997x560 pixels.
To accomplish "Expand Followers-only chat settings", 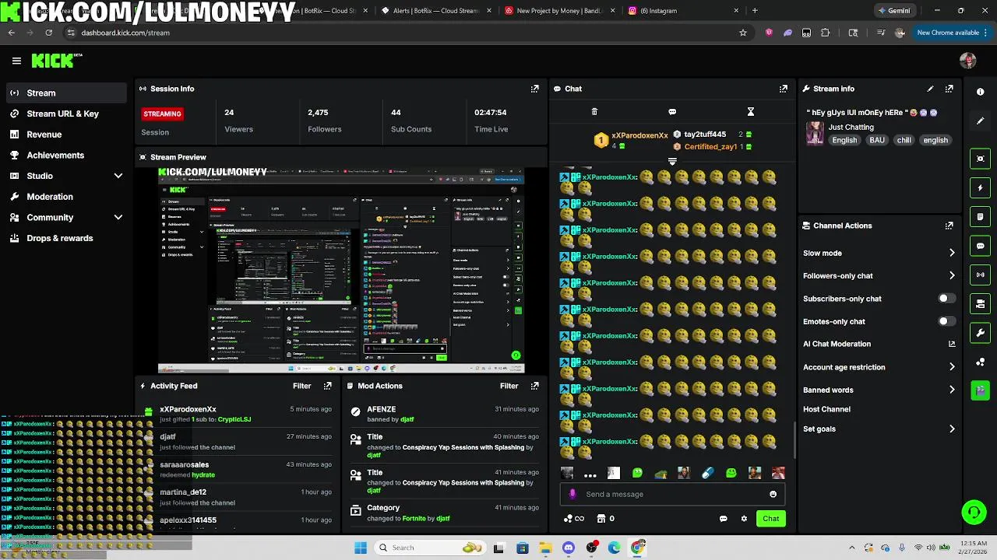I will click(x=951, y=275).
